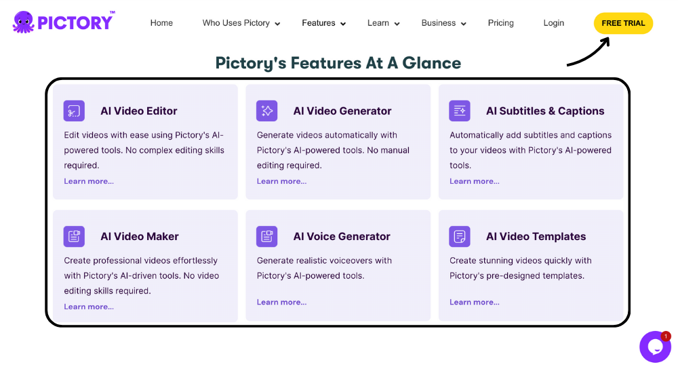
Task: Expand the Business dropdown menu
Action: click(x=443, y=23)
